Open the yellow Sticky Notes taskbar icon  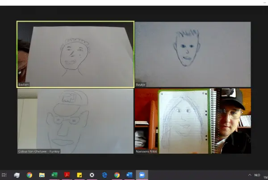(80, 175)
